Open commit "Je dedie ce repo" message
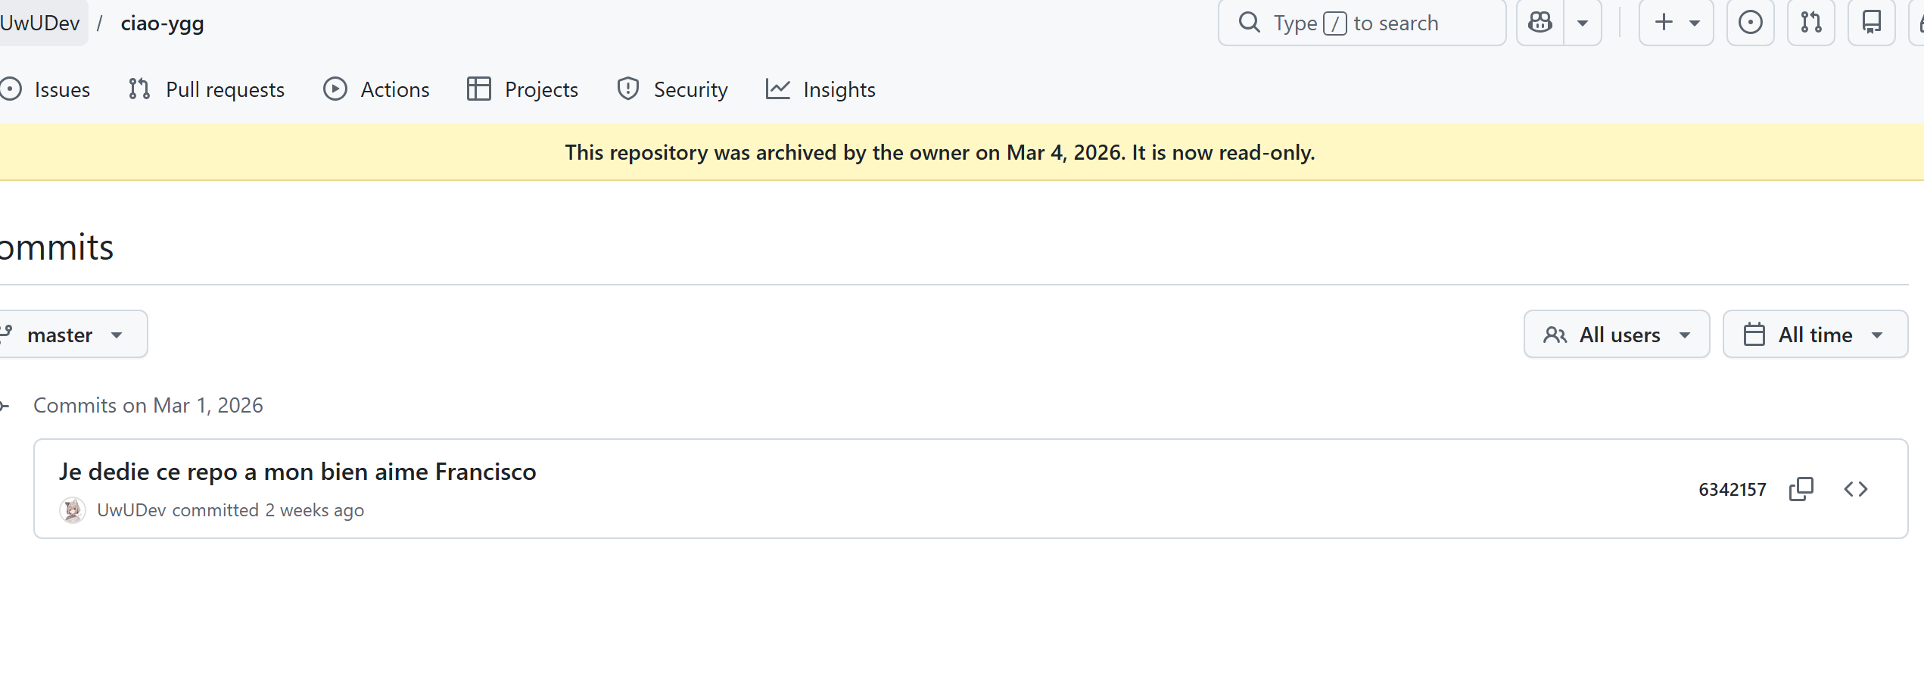Viewport: 1924px width, 673px height. pos(297,472)
